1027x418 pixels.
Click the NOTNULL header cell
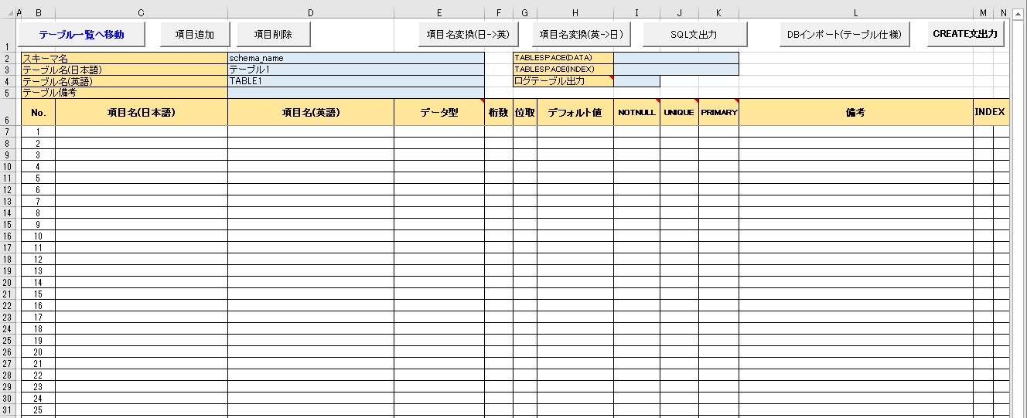[636, 112]
